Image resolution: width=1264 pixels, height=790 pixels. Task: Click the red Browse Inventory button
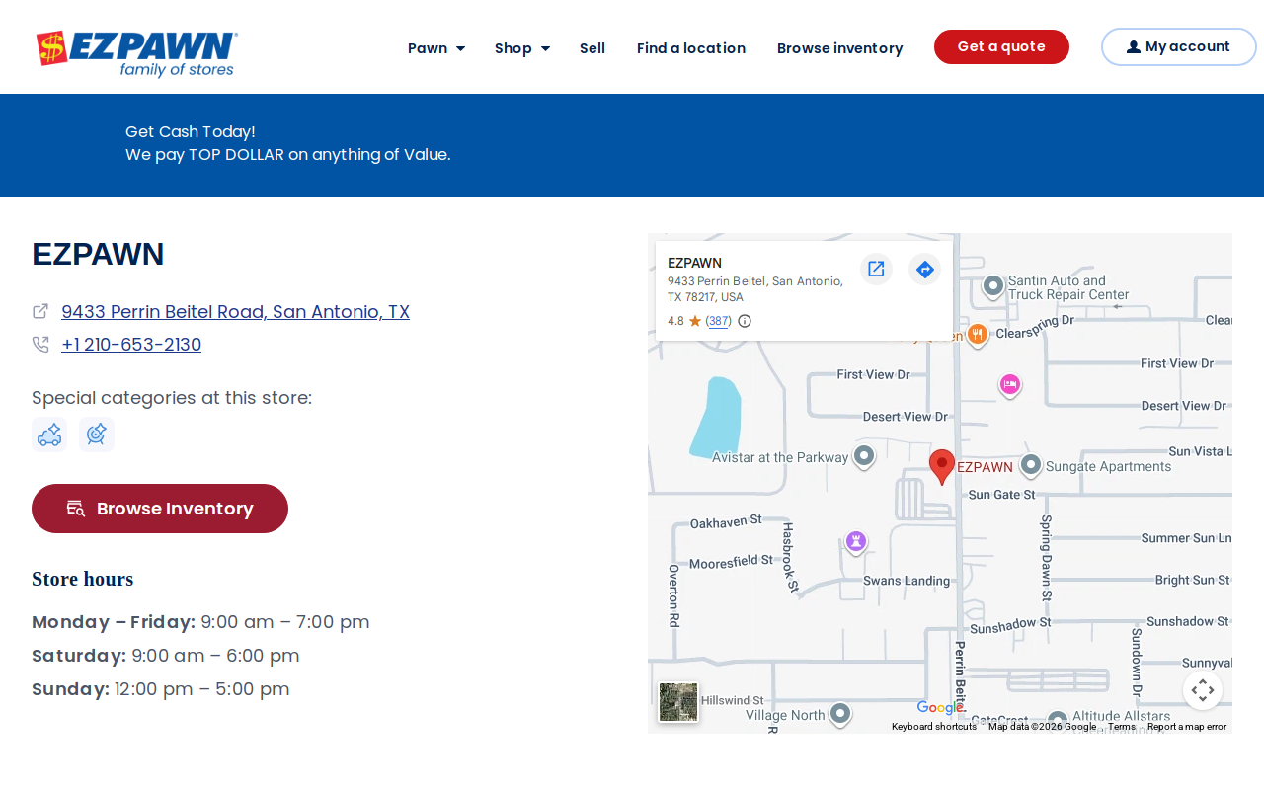click(x=160, y=509)
